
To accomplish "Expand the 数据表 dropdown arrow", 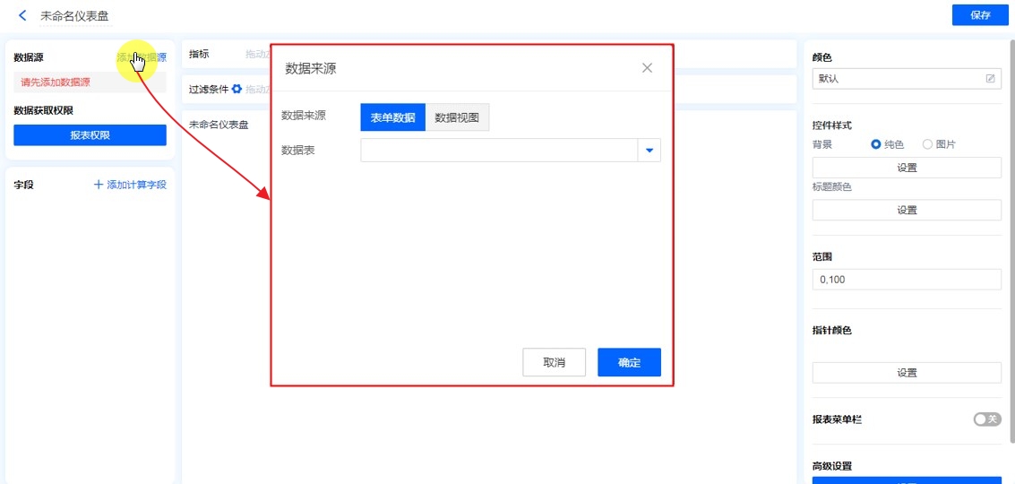I will [649, 151].
